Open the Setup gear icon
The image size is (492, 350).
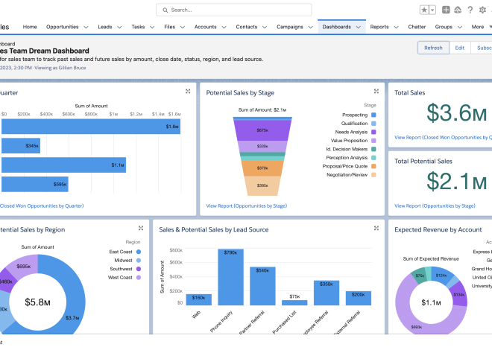[x=482, y=10]
